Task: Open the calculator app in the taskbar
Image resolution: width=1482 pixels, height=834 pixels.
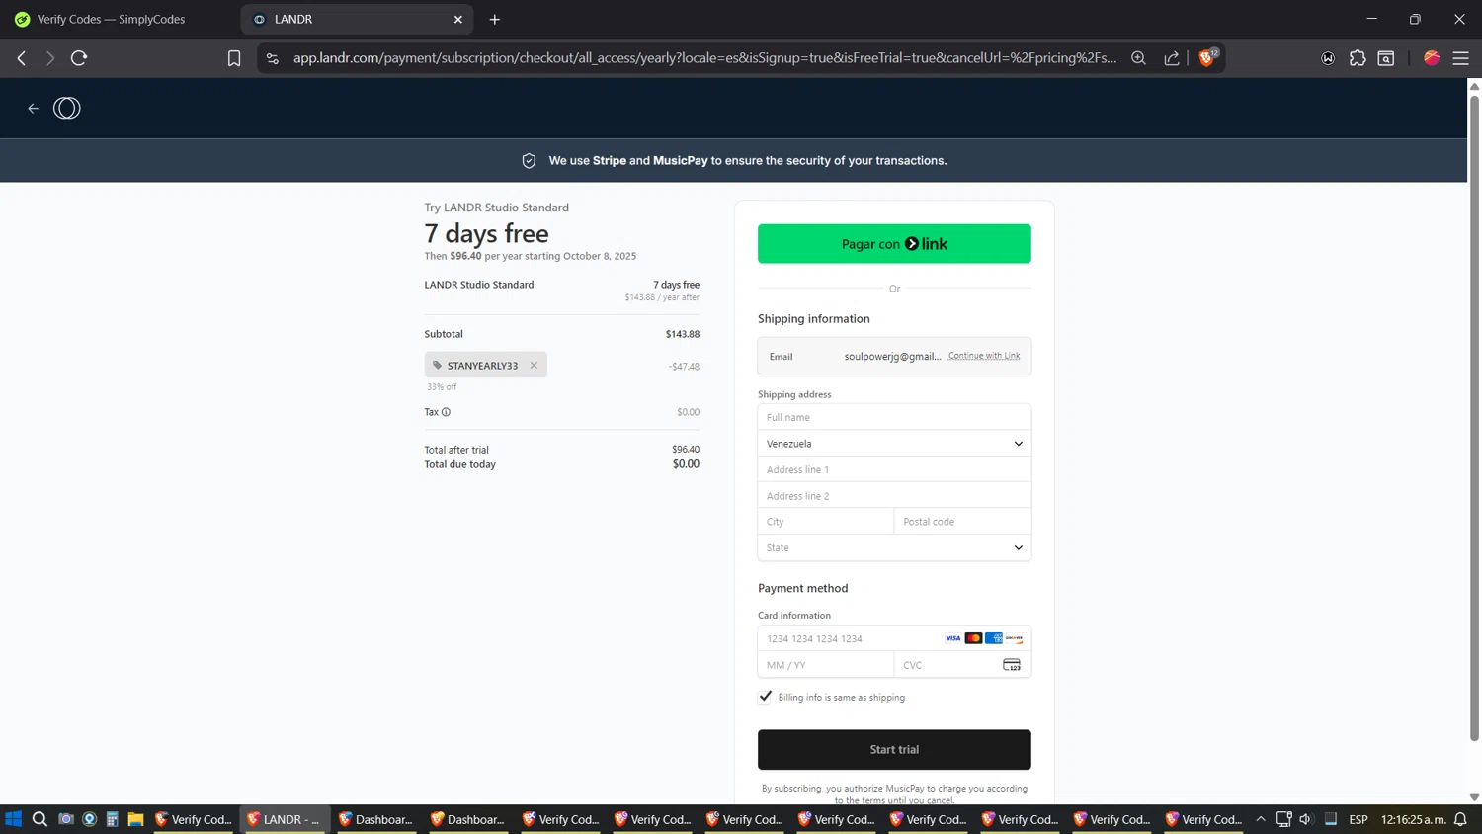Action: pos(113,819)
